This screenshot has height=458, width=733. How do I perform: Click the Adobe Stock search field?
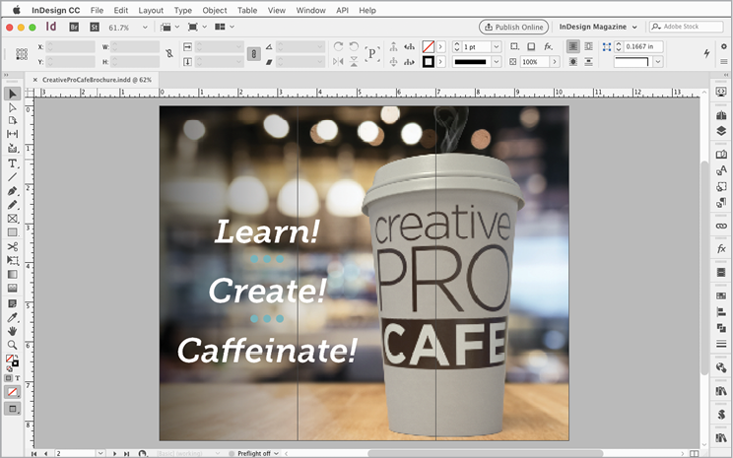click(692, 27)
